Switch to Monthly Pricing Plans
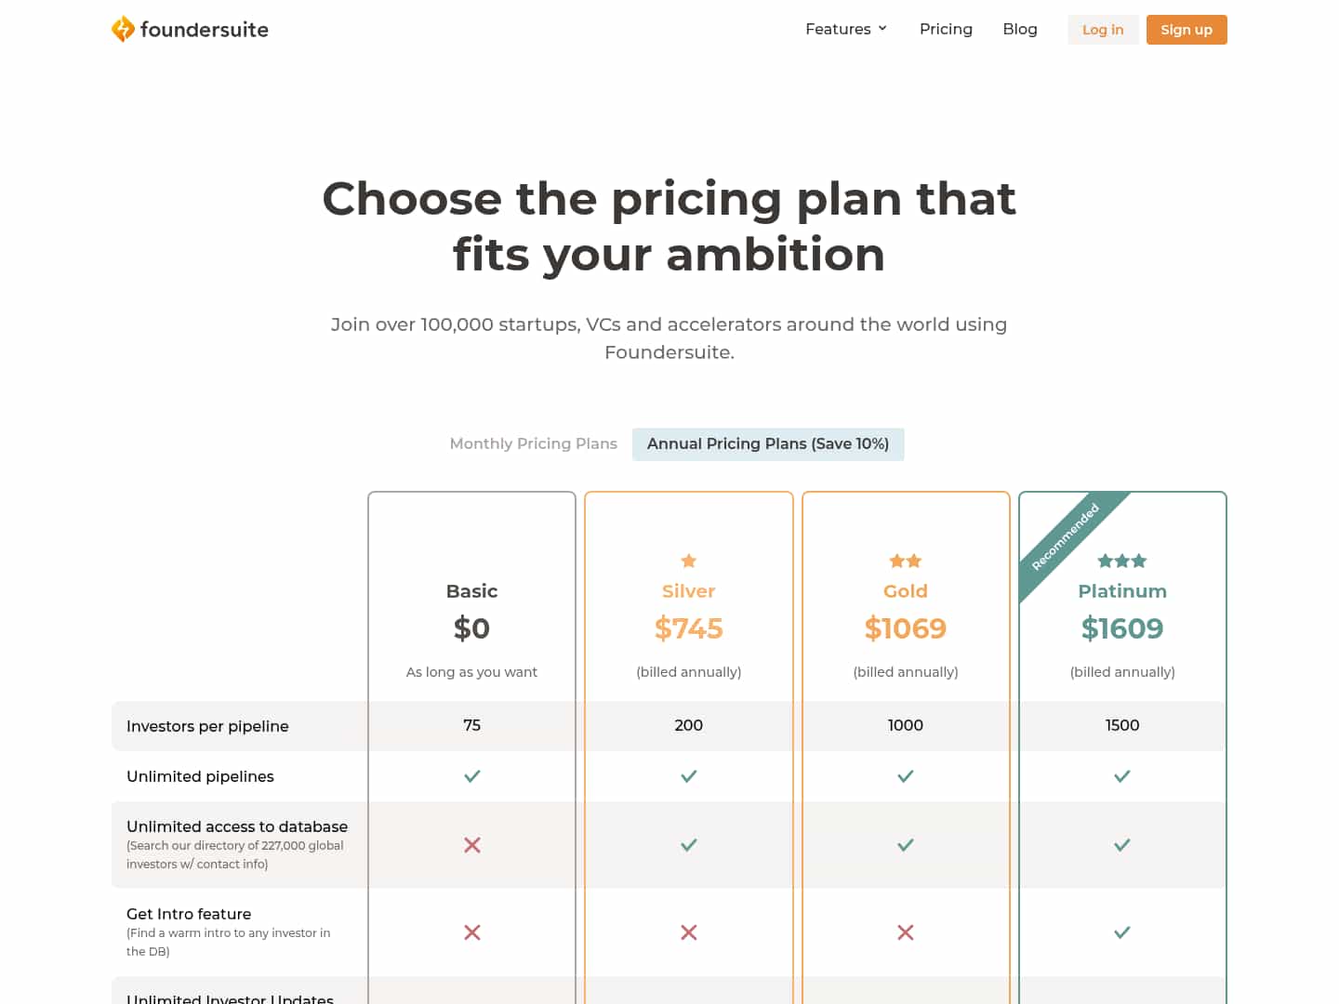 coord(534,444)
